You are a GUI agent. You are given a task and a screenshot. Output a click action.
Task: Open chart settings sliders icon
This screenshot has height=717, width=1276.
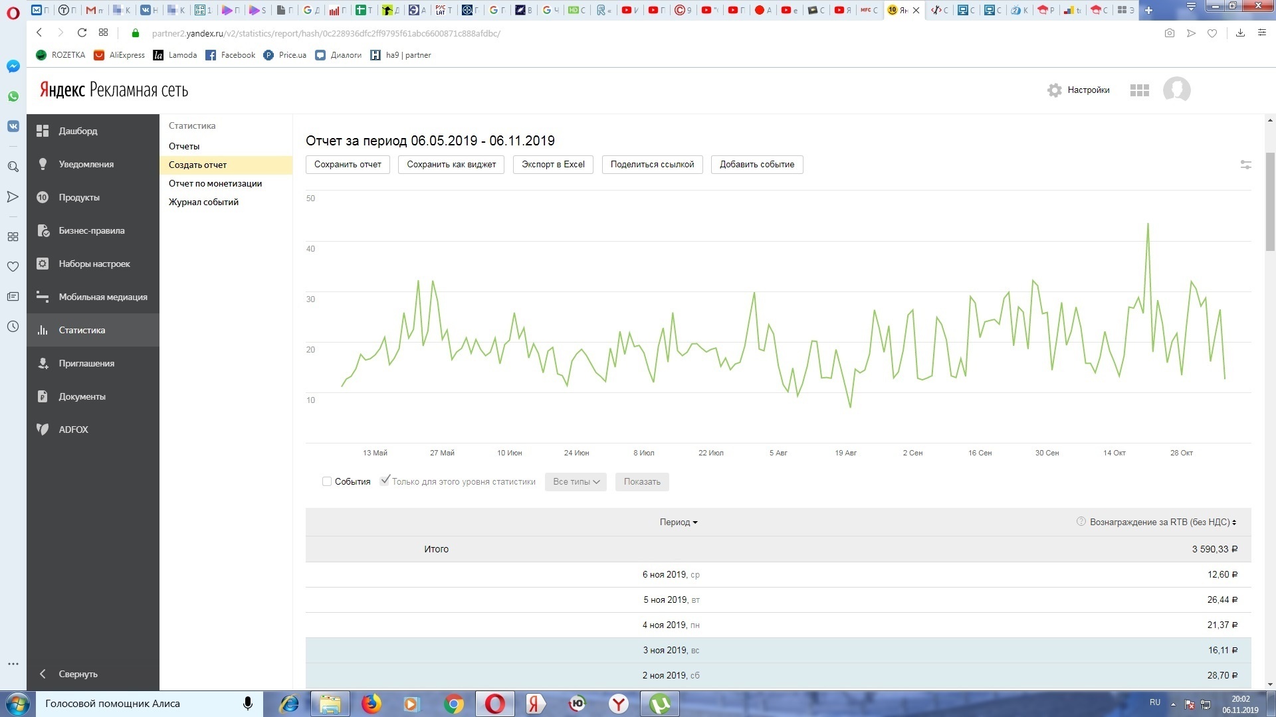coord(1245,165)
